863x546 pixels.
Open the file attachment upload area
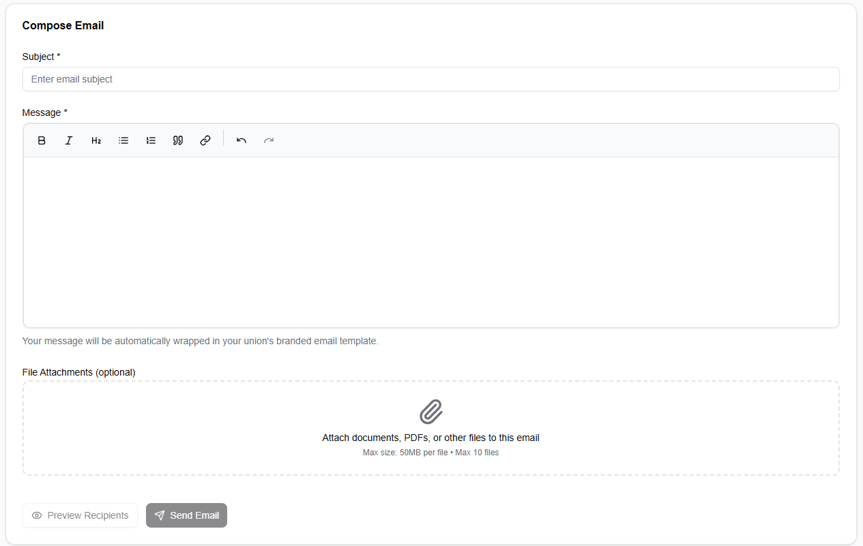point(430,428)
